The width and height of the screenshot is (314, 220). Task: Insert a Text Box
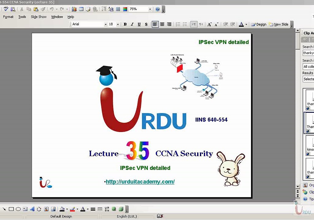coord(25,209)
